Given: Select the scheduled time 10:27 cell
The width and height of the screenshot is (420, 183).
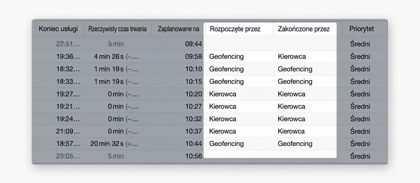Looking at the screenshot, I should [x=193, y=106].
